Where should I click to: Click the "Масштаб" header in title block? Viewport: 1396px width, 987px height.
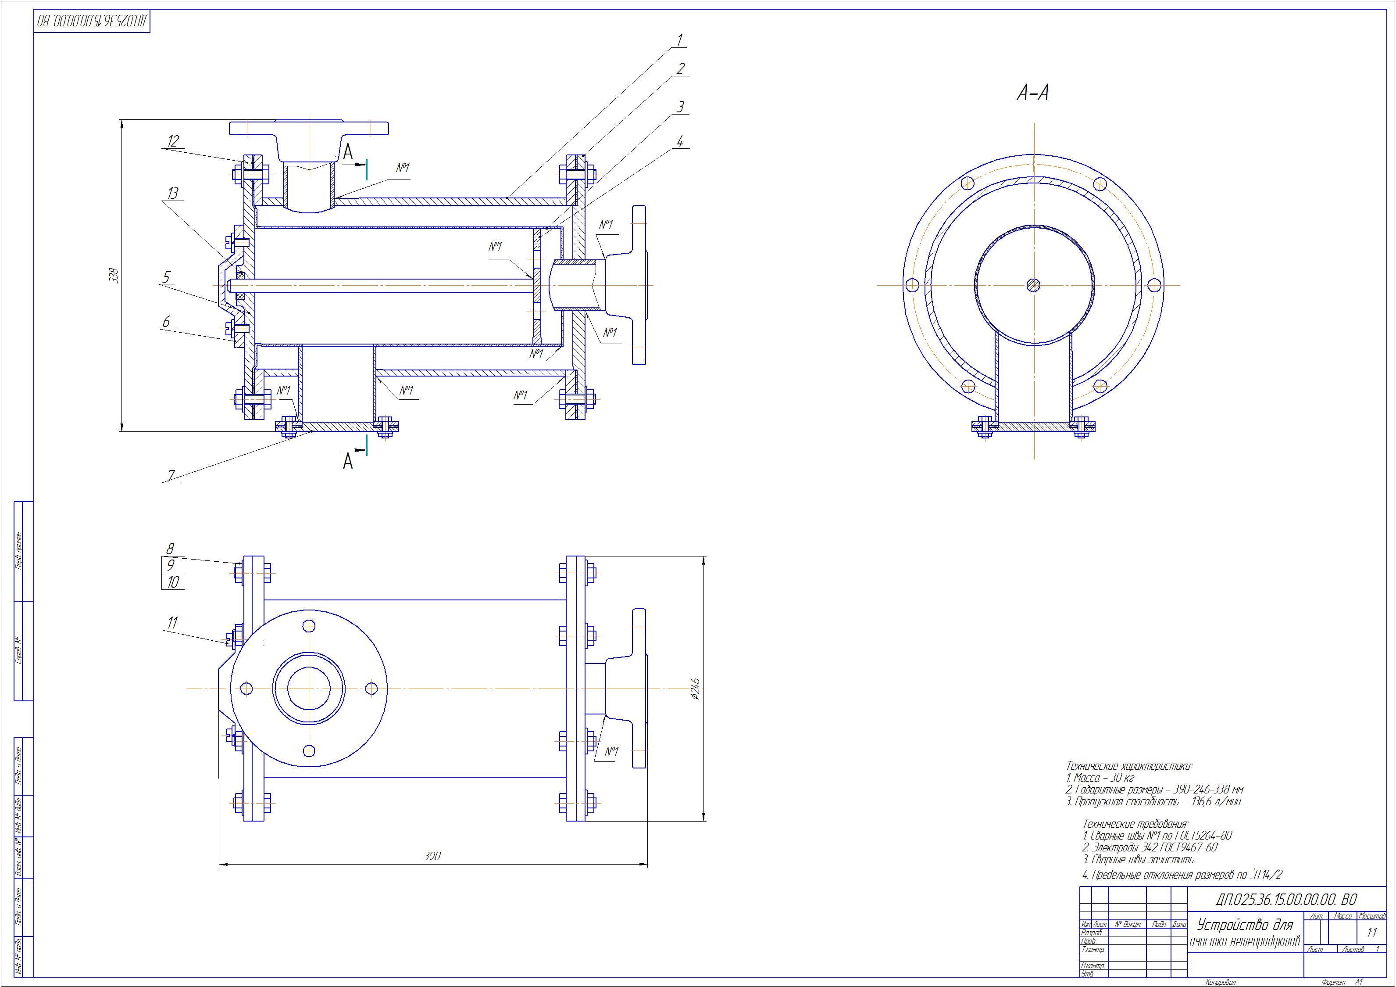point(1372,916)
